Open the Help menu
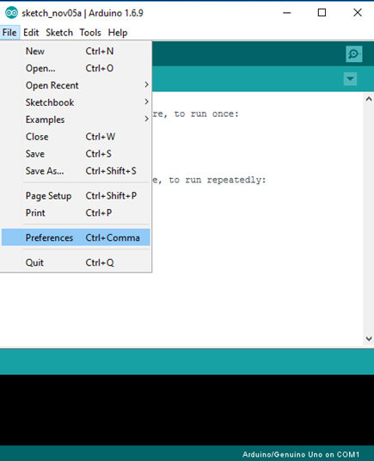The width and height of the screenshot is (374, 461). pos(118,33)
